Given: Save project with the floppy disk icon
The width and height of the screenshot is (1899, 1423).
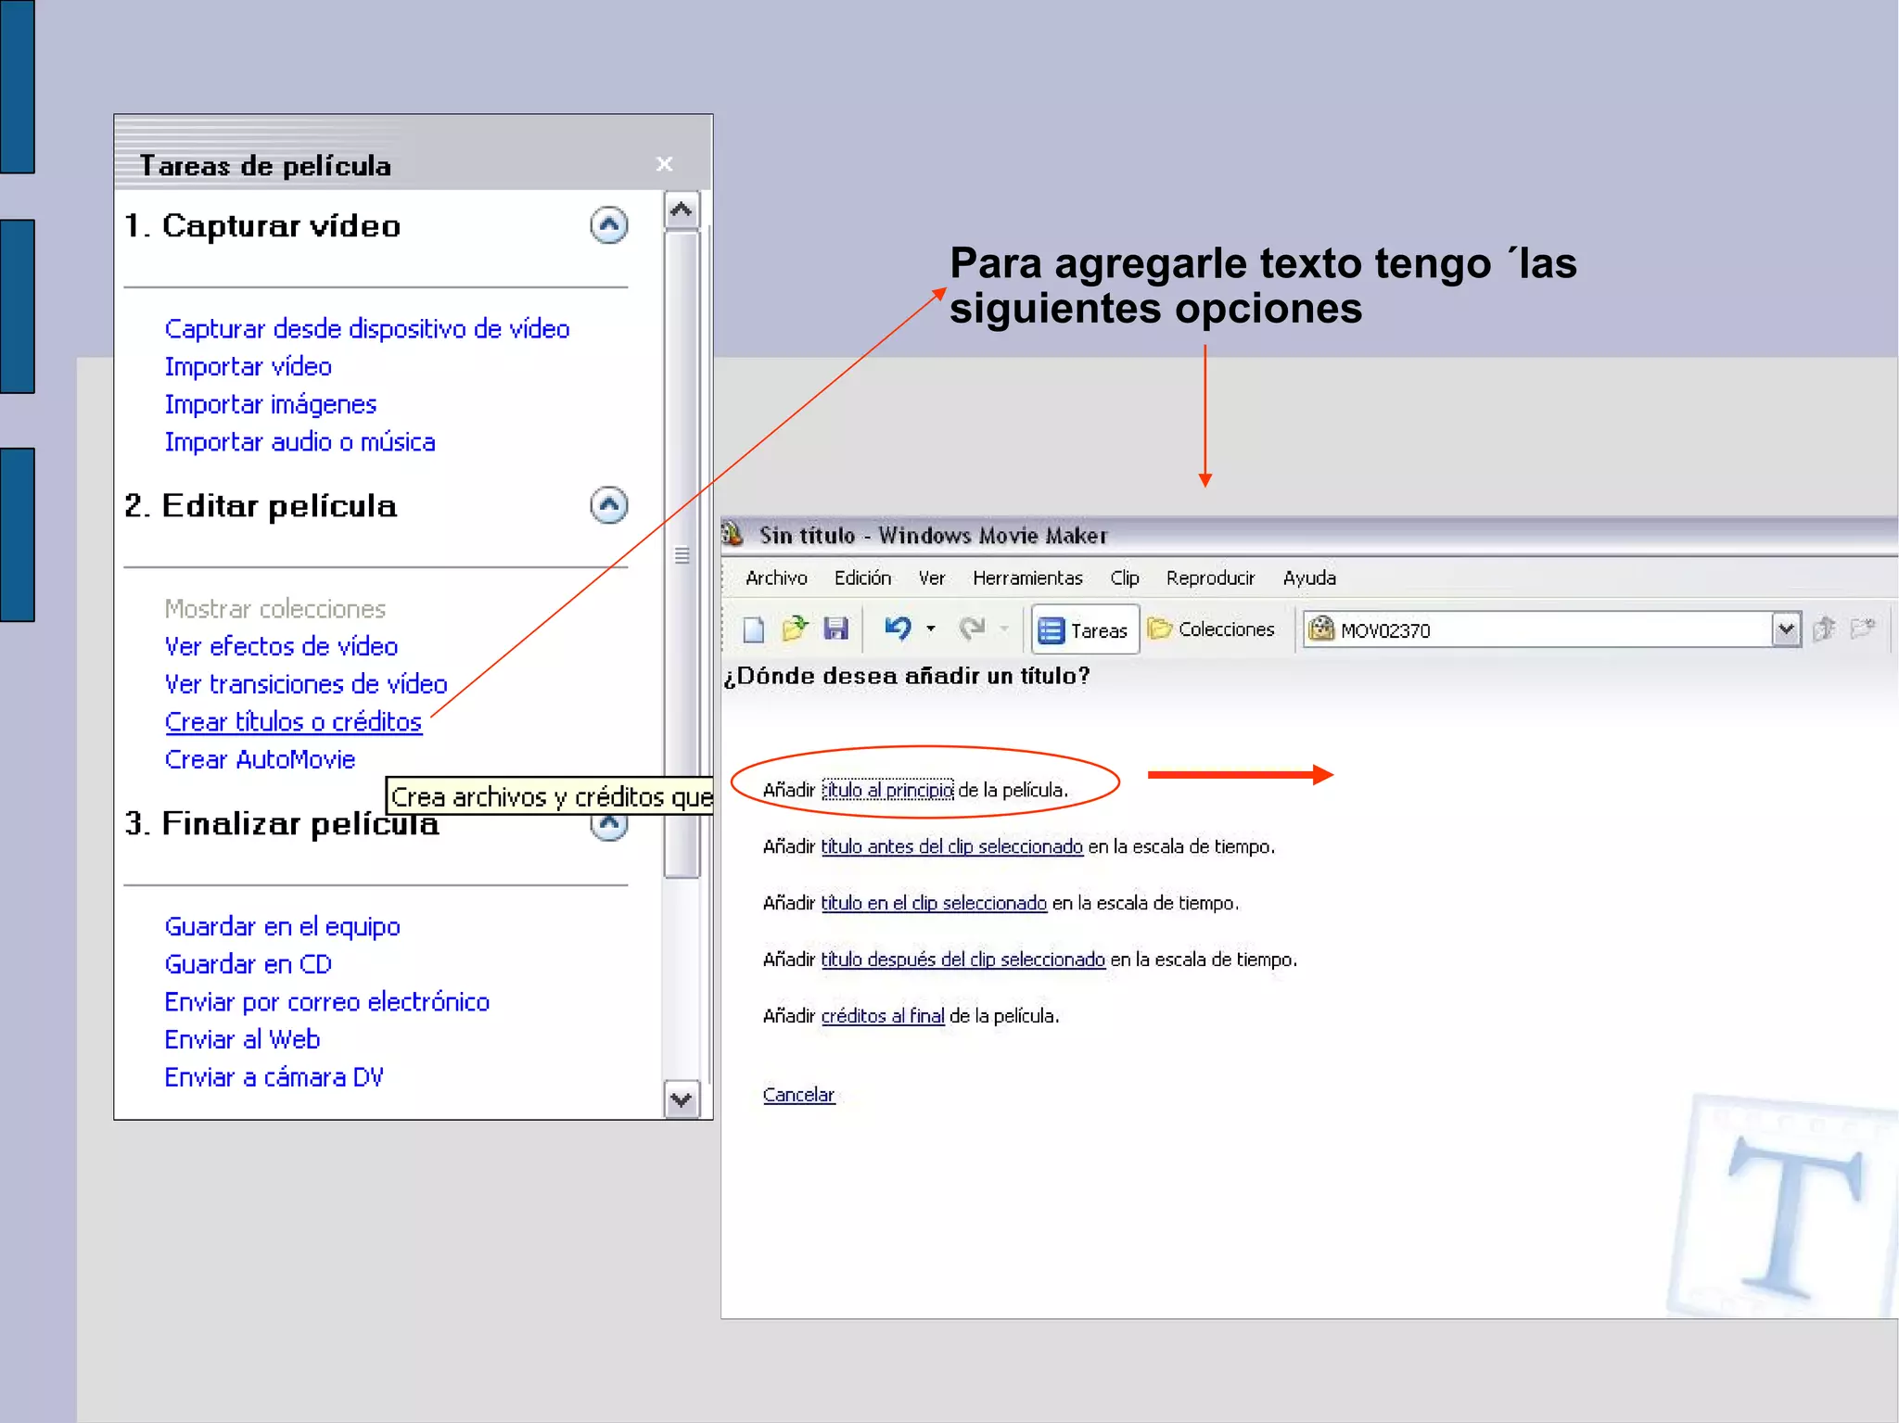Looking at the screenshot, I should click(x=836, y=629).
